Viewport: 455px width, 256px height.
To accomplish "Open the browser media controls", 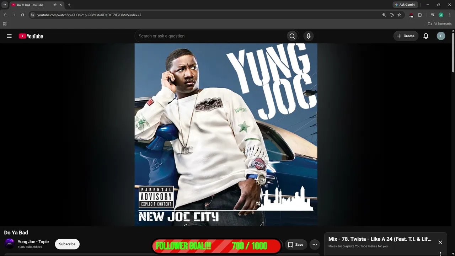I will pos(432,15).
